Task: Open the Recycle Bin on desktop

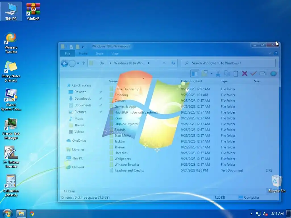Action: point(277,184)
